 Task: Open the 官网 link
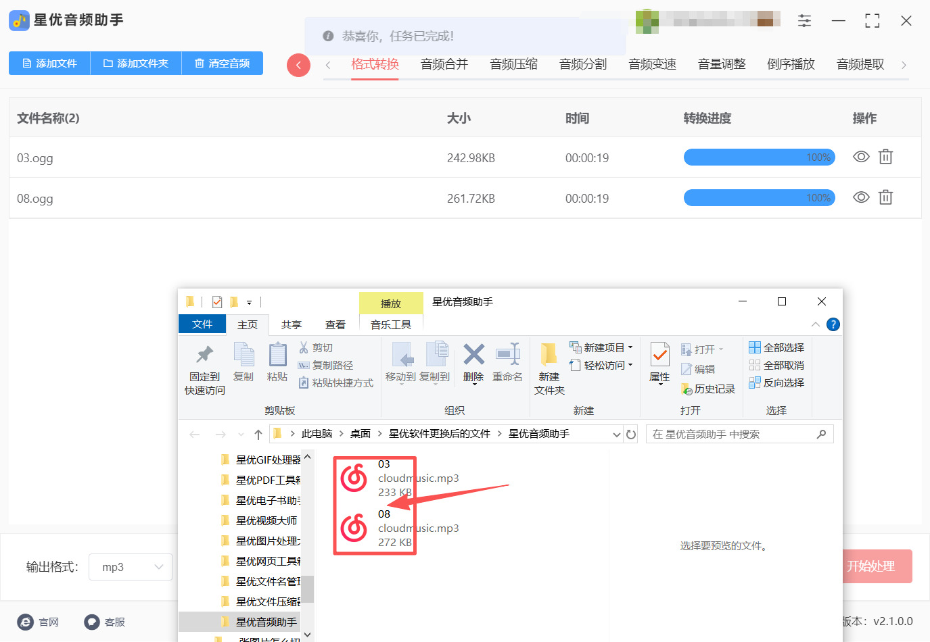pyautogui.click(x=38, y=622)
